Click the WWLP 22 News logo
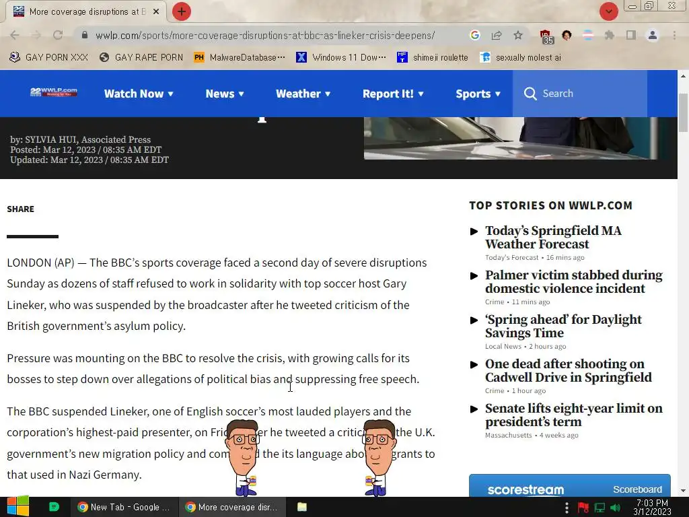 point(54,92)
